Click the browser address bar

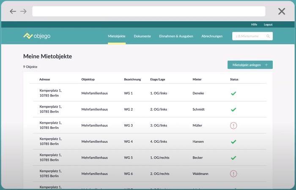tap(148, 11)
